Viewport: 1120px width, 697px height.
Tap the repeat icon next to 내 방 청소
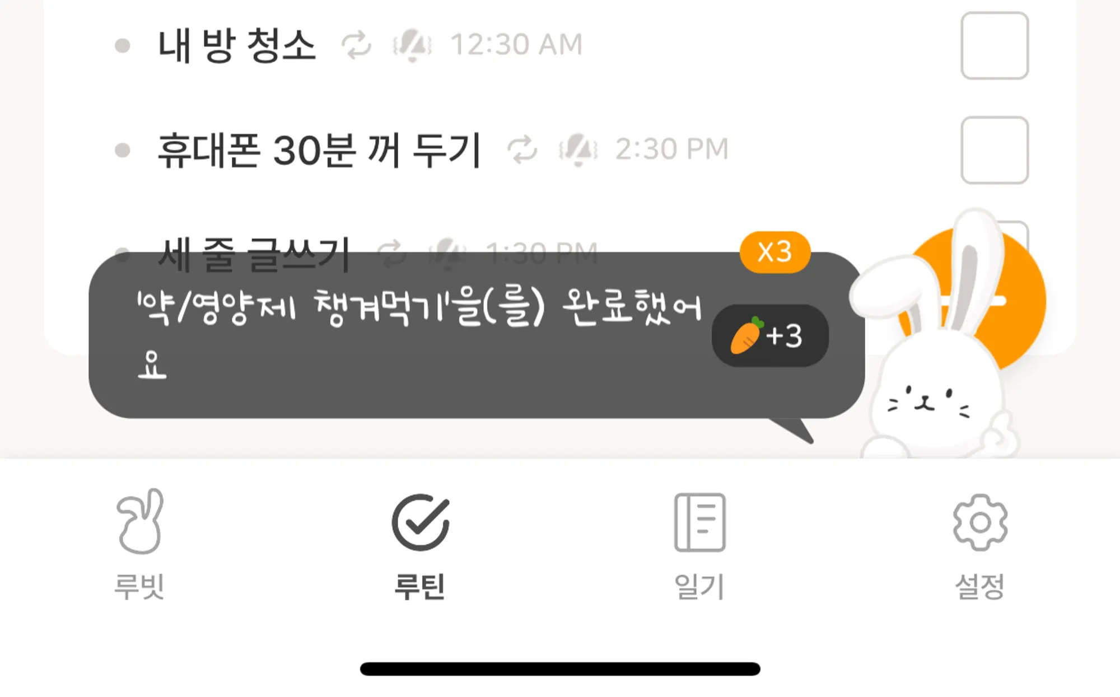pyautogui.click(x=357, y=45)
